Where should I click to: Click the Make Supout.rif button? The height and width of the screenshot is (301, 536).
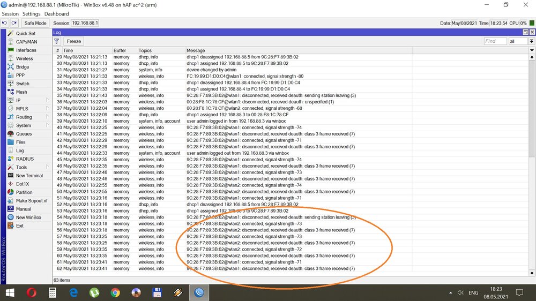pos(32,201)
